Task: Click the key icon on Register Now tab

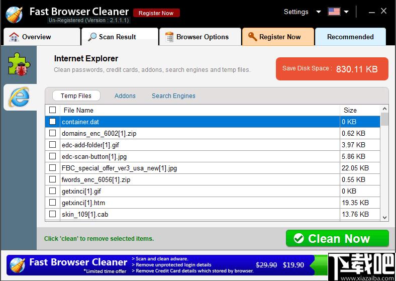Action: [x=252, y=37]
